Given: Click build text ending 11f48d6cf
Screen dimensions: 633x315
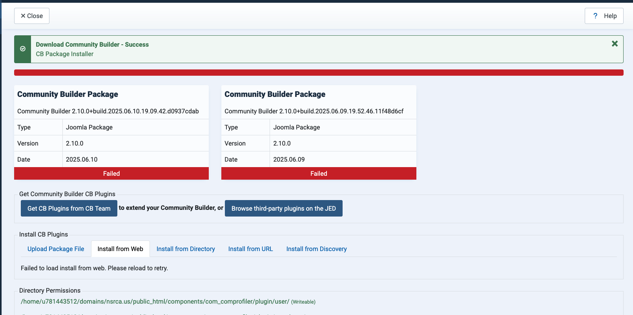Looking at the screenshot, I should (x=314, y=111).
